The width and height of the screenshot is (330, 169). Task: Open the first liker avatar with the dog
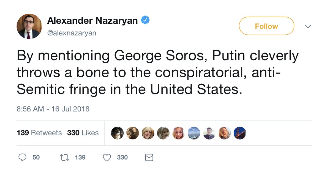117,133
